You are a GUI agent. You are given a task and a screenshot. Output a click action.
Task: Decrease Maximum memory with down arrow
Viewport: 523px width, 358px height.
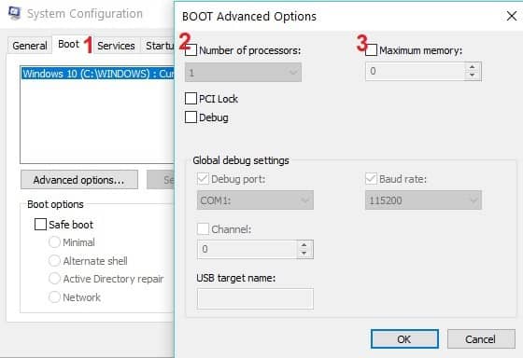[x=472, y=76]
